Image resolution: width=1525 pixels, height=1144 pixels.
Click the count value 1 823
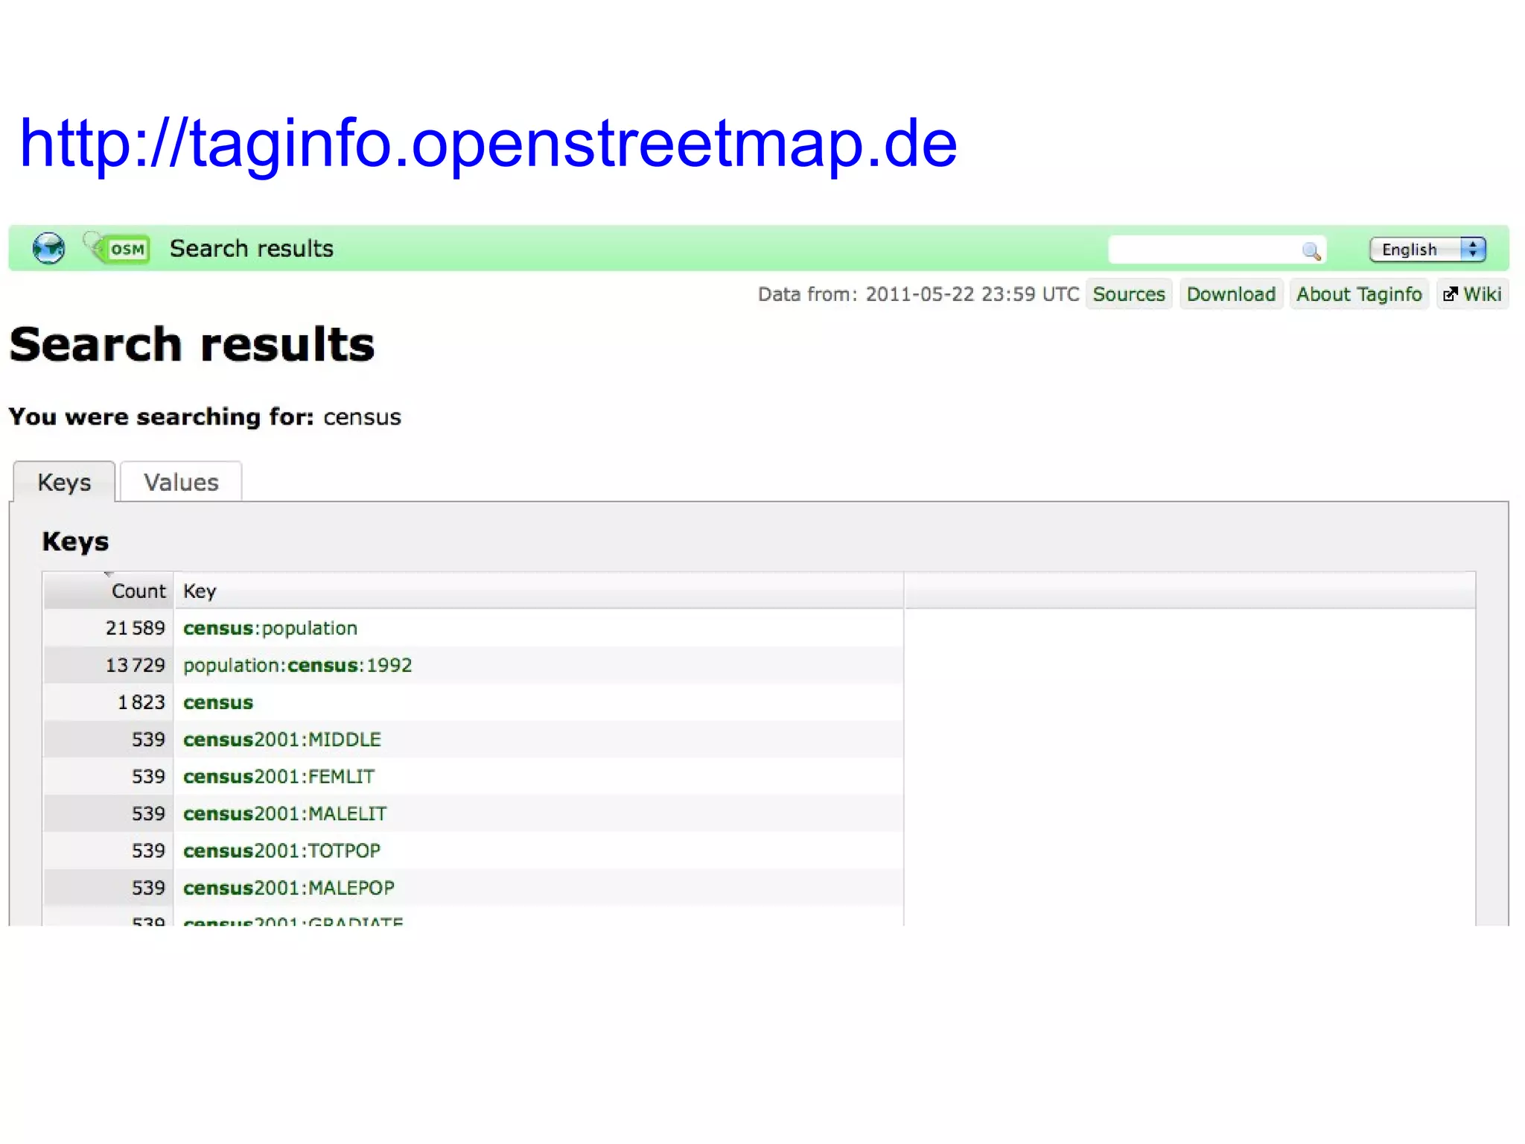[x=141, y=702]
